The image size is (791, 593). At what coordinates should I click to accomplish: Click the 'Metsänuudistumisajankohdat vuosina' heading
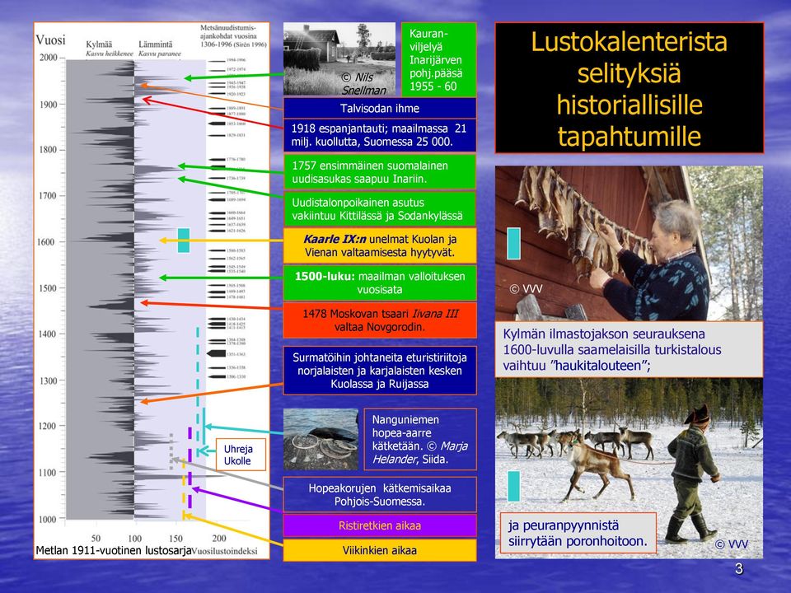tap(232, 35)
